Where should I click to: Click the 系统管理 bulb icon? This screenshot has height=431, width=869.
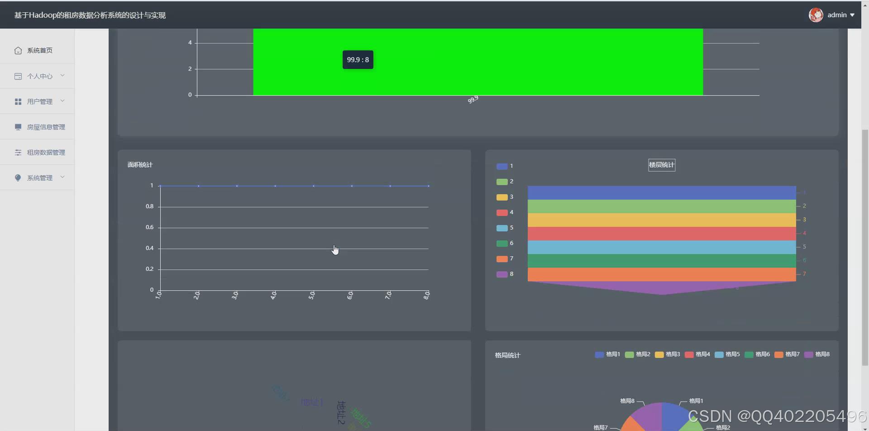18,177
